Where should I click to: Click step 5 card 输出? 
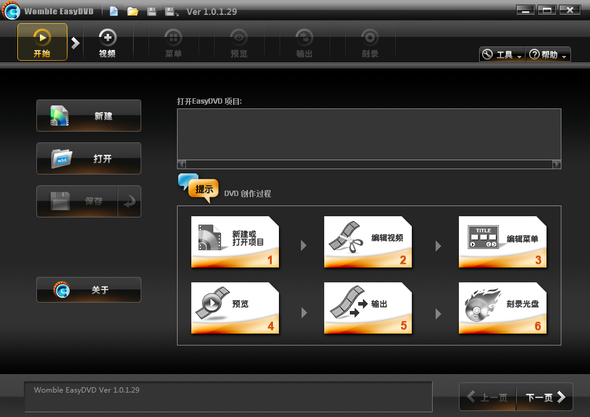pos(368,308)
